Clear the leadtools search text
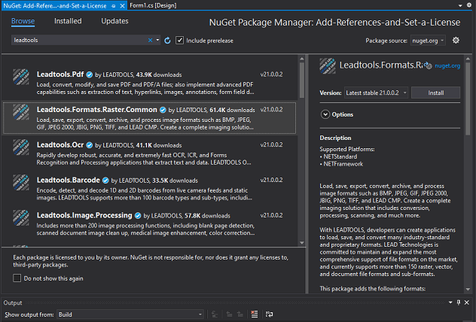476x322 pixels. pyautogui.click(x=150, y=40)
